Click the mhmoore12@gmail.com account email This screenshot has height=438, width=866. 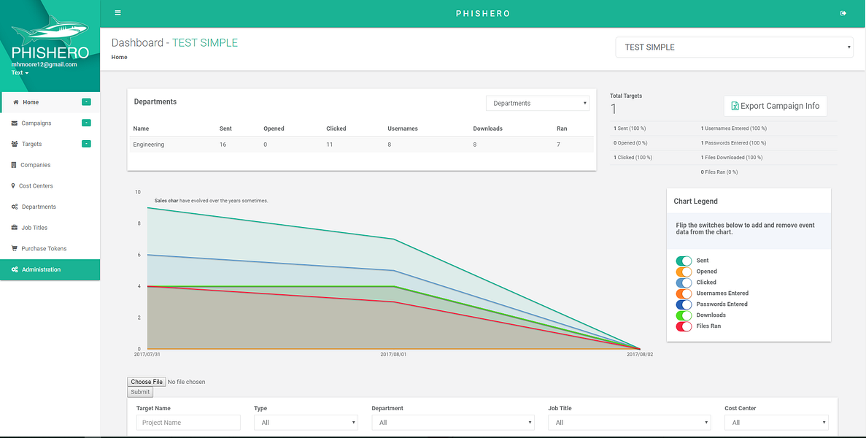[x=45, y=65]
